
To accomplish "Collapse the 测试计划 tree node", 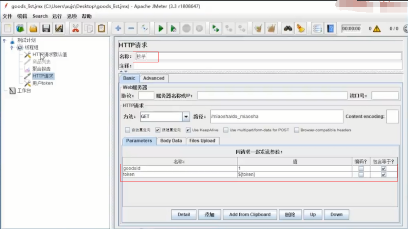I will (x=4, y=40).
